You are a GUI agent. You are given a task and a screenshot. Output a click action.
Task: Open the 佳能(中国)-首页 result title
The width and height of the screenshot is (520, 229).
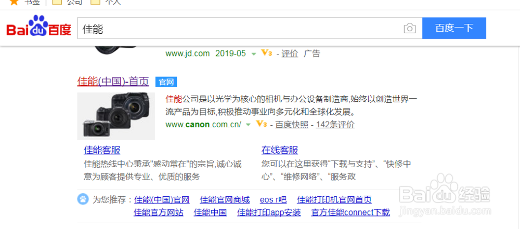click(x=113, y=81)
